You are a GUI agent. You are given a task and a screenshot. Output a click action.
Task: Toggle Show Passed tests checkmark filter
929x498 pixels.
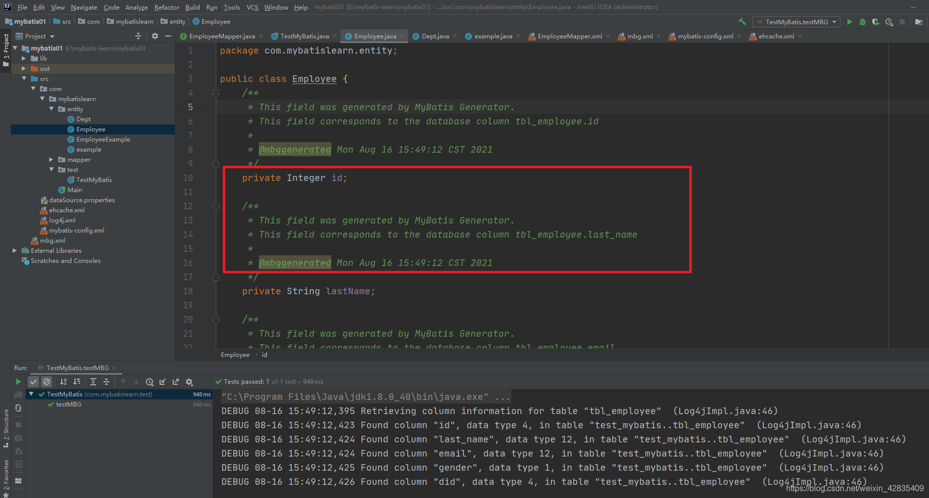coord(33,382)
